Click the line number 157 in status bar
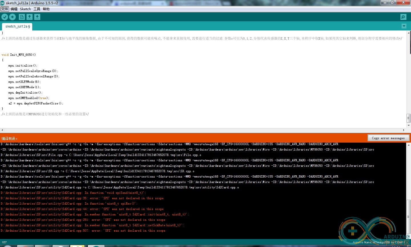This screenshot has height=247, width=411. point(4,242)
